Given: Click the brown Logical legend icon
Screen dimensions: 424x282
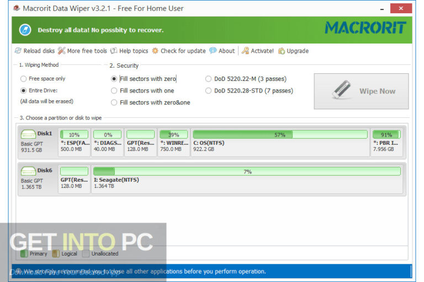Looking at the screenshot, I should [56, 254].
